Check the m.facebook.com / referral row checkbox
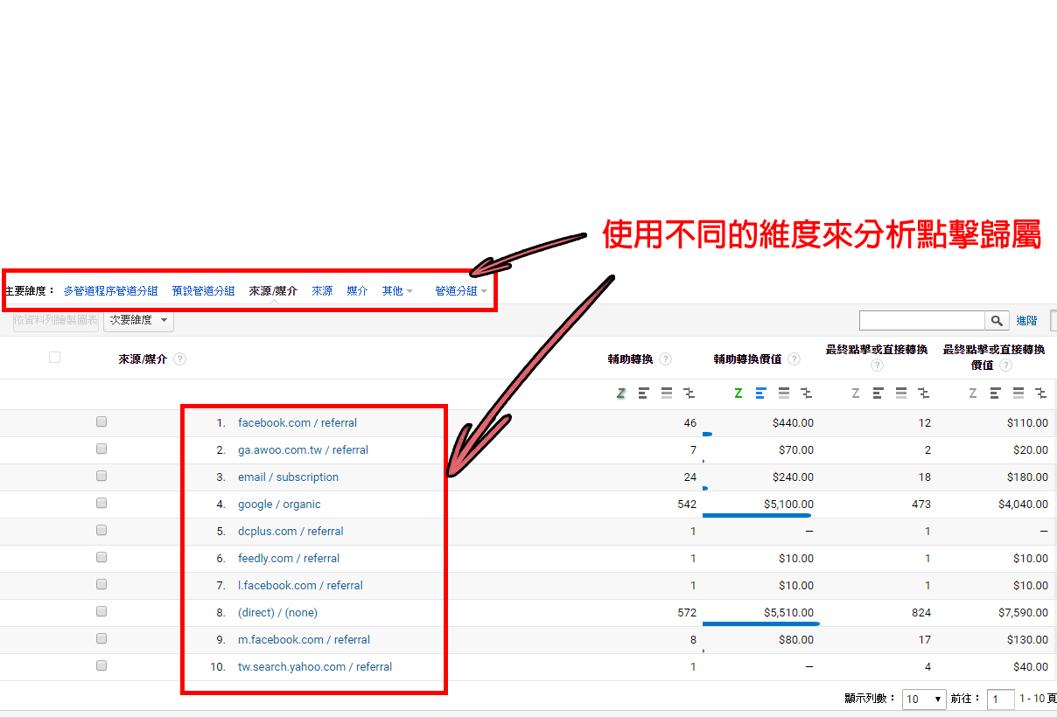Image resolution: width=1057 pixels, height=717 pixels. tap(101, 638)
